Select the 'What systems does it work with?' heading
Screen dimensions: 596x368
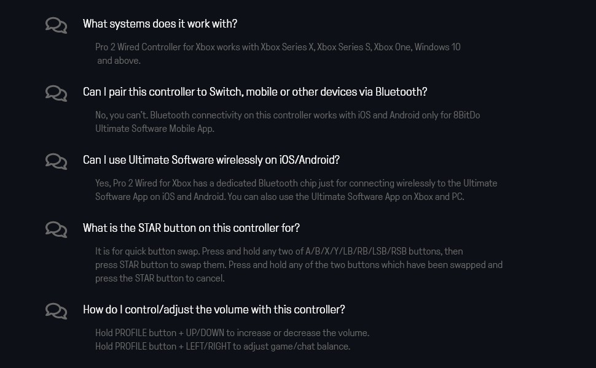(x=160, y=24)
